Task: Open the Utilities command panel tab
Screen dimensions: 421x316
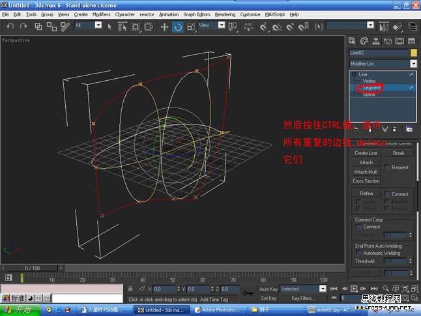Action: click(x=411, y=41)
